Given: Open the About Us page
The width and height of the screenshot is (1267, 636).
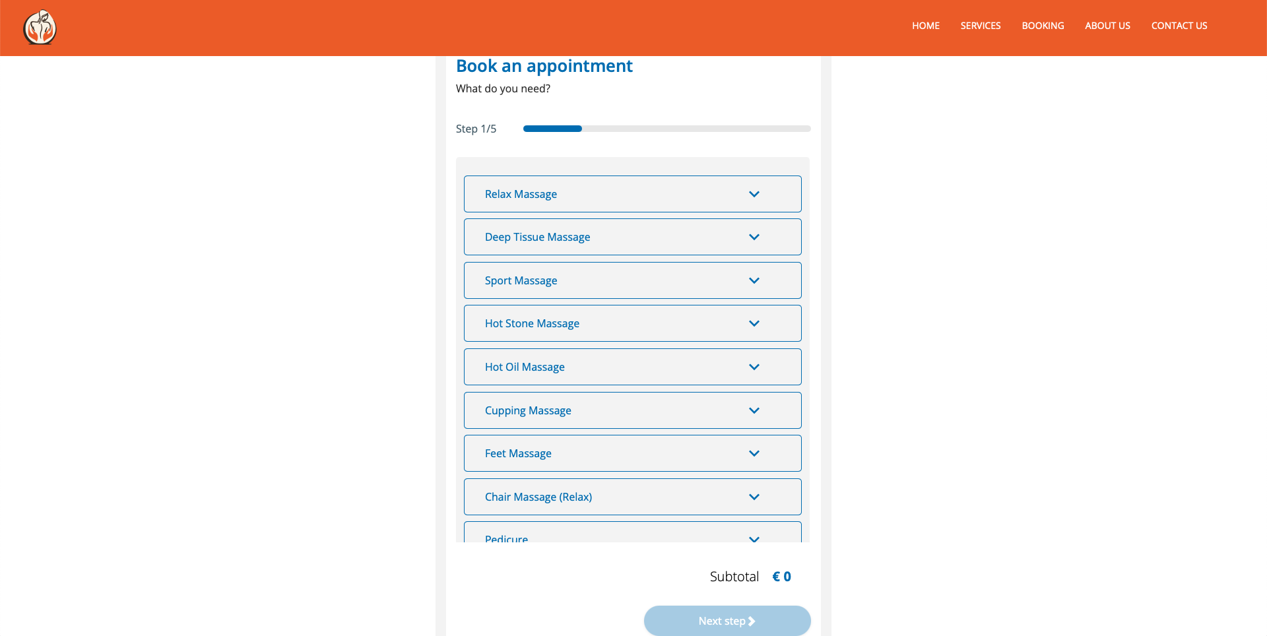Looking at the screenshot, I should click(1107, 26).
